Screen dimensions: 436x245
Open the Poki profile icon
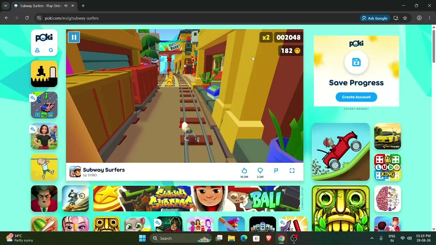point(37,50)
